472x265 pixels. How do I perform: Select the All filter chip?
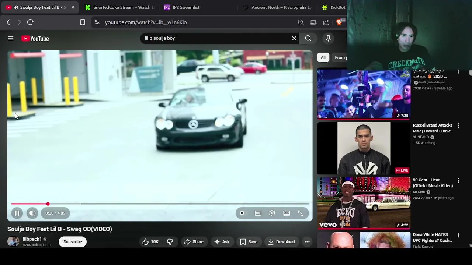[323, 57]
